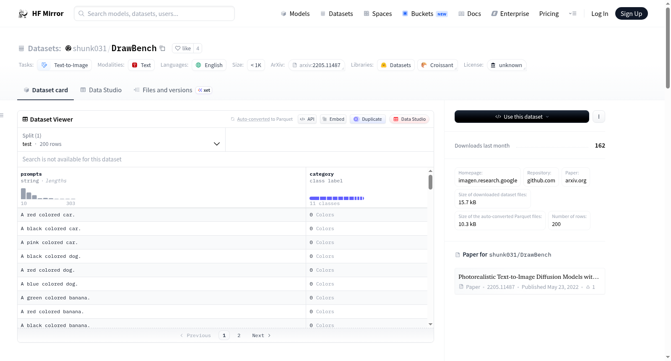
Task: Open the Use this dataset dropdown
Action: [522, 117]
